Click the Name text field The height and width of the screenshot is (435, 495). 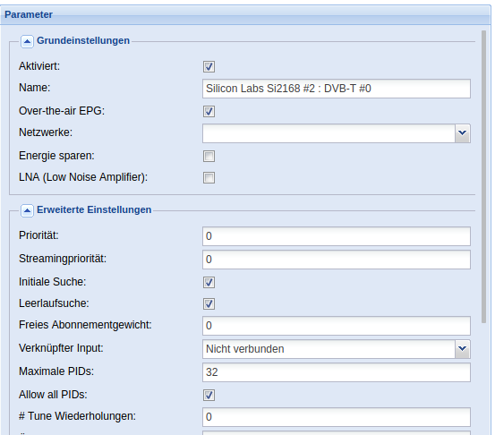(337, 89)
